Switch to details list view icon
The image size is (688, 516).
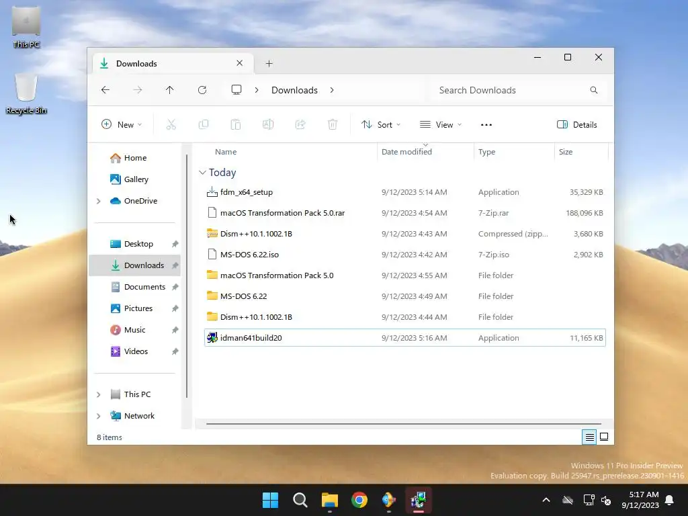[x=589, y=437]
